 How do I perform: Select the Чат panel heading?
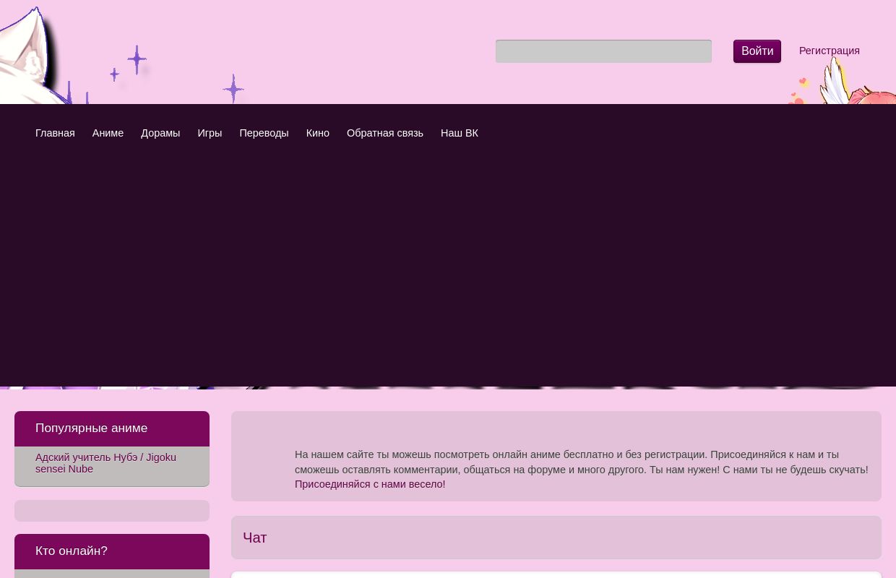(255, 538)
